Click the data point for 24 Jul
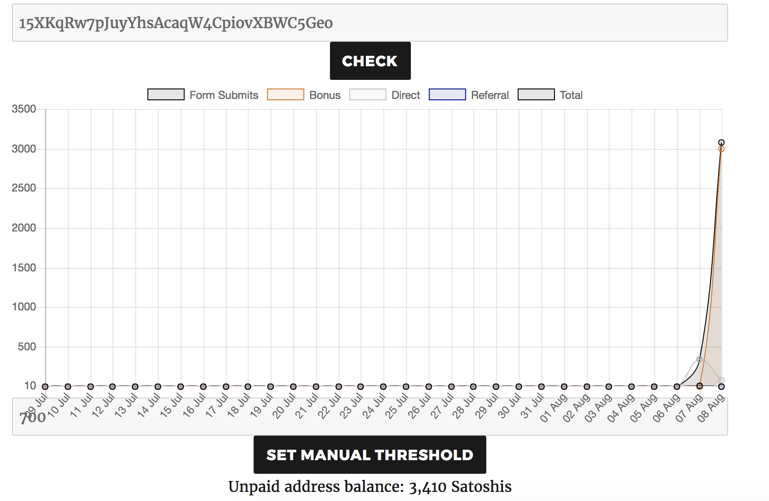 (x=383, y=387)
